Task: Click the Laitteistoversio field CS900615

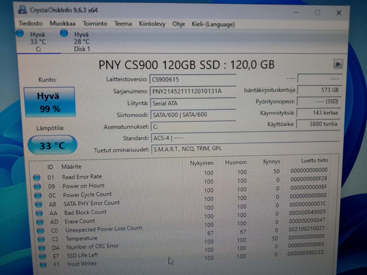Action: [x=193, y=79]
